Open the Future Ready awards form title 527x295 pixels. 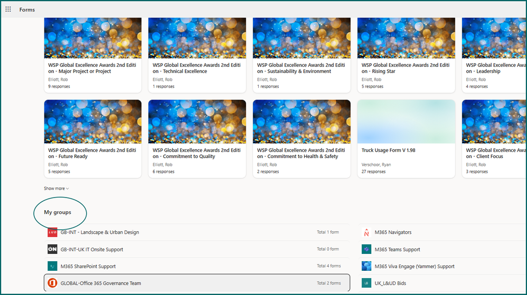click(x=92, y=153)
